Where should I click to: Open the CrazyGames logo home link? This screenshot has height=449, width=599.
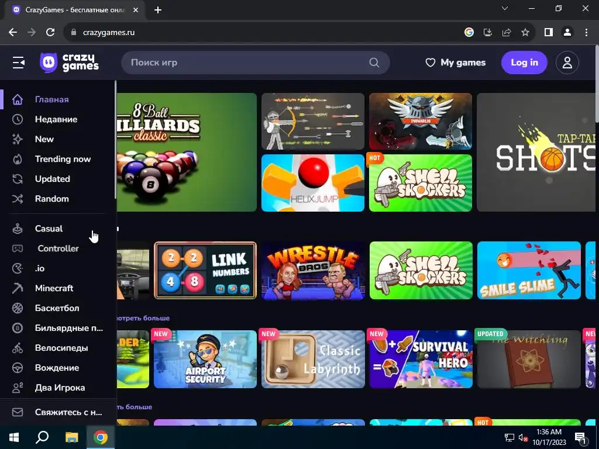[69, 63]
